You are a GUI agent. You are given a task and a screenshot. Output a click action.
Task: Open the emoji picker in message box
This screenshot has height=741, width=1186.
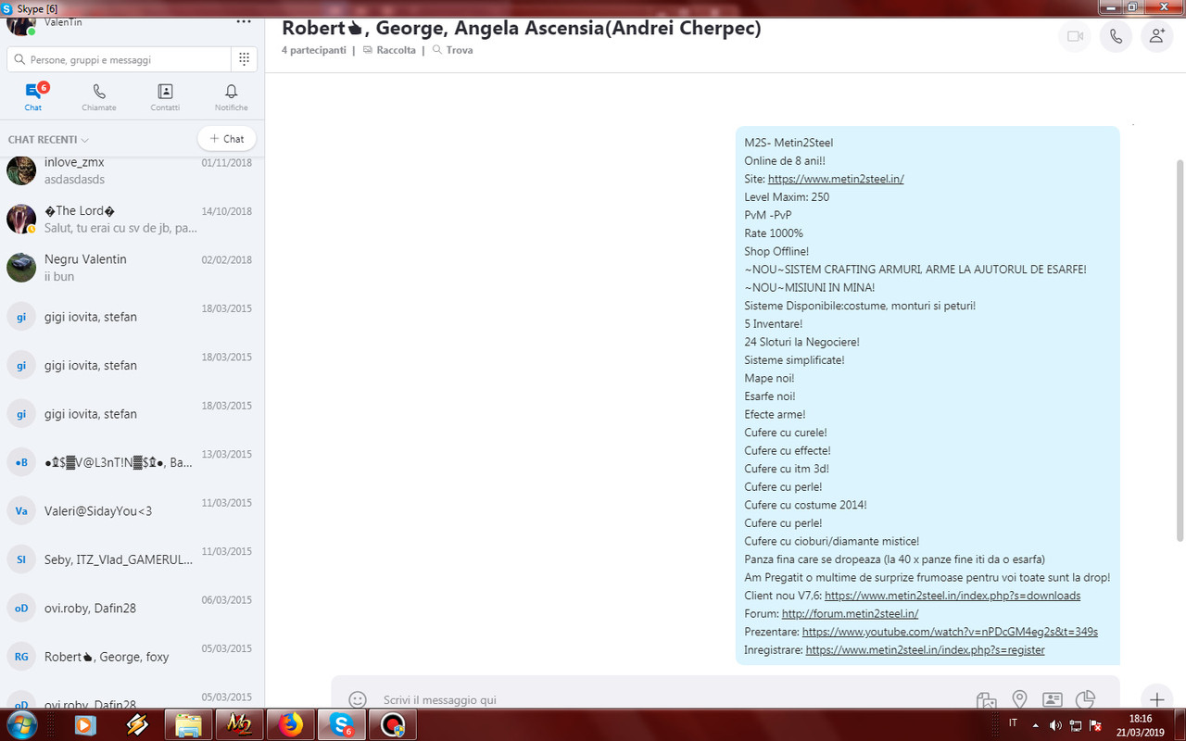pyautogui.click(x=357, y=700)
